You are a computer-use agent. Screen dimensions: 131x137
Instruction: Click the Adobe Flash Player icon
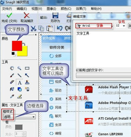(x=89, y=90)
